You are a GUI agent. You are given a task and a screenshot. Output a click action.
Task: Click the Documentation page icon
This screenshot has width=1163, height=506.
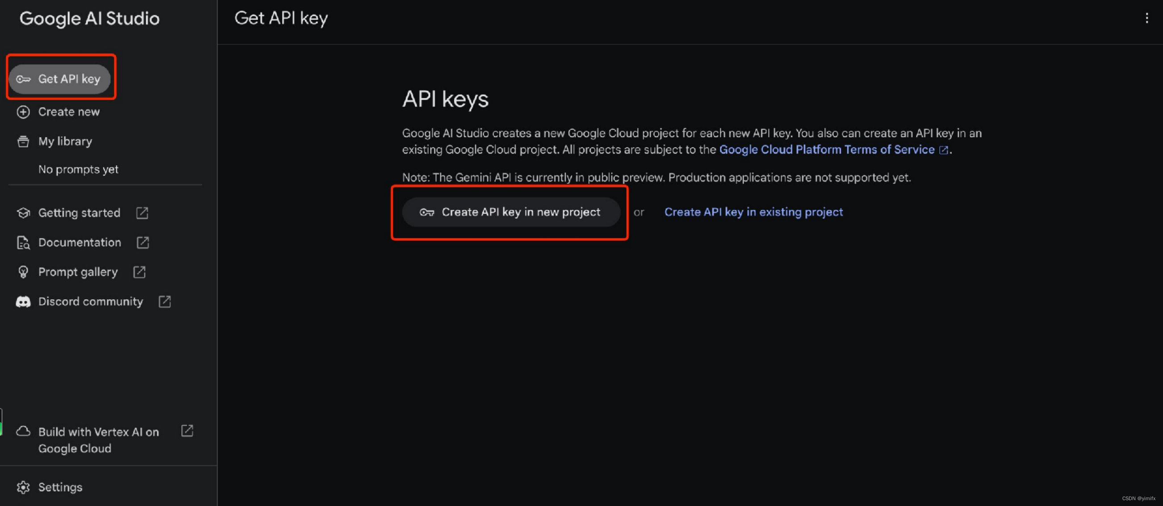click(23, 243)
